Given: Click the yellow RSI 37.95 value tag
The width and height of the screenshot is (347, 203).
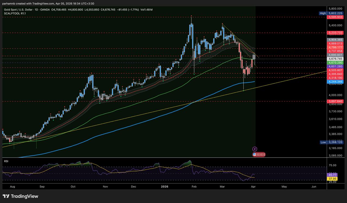Looking at the screenshot, I should click(x=332, y=179).
